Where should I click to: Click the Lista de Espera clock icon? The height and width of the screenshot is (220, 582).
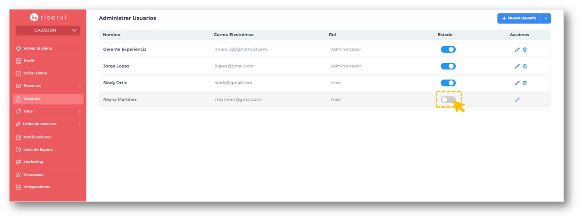click(x=18, y=150)
